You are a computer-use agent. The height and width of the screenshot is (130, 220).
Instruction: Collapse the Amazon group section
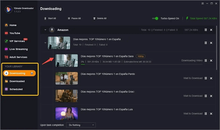(45, 30)
